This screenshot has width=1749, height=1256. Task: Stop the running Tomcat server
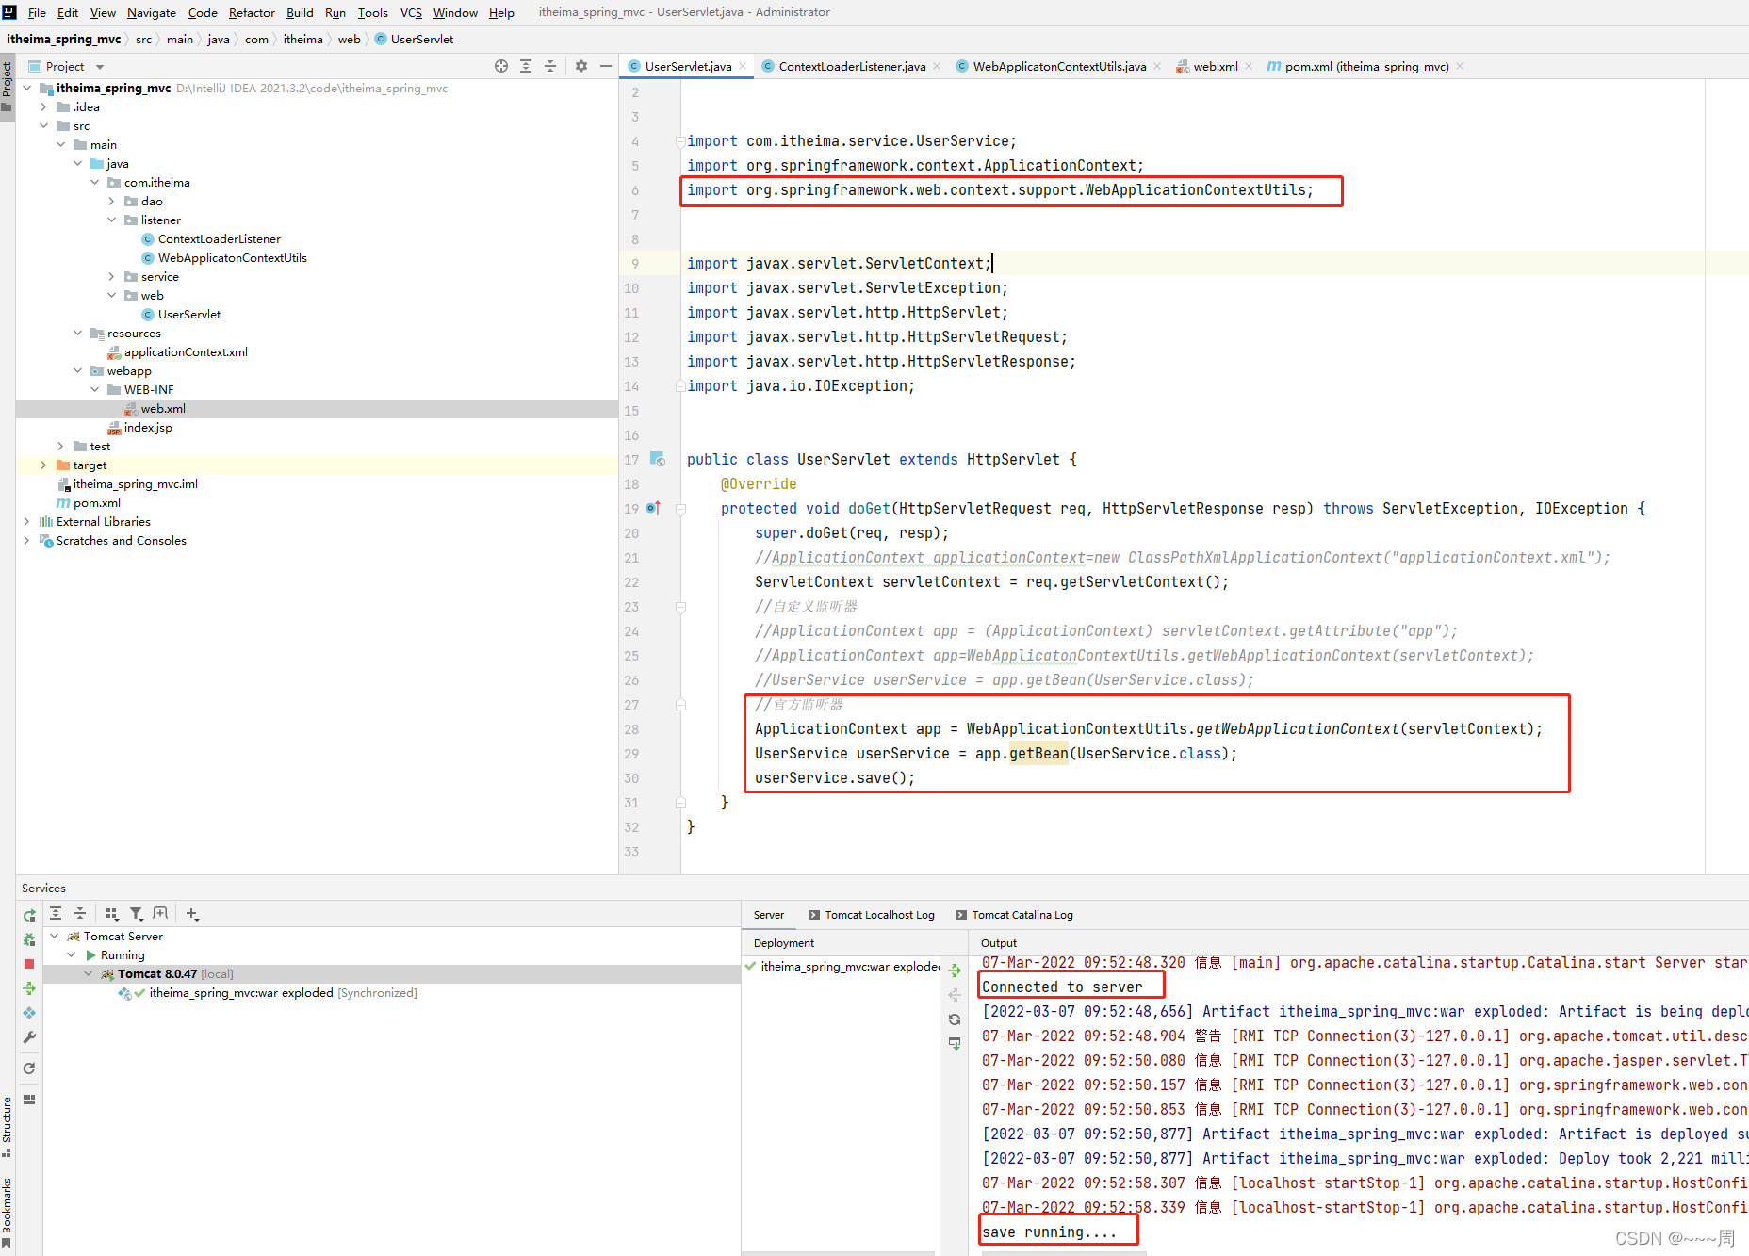pos(29,964)
